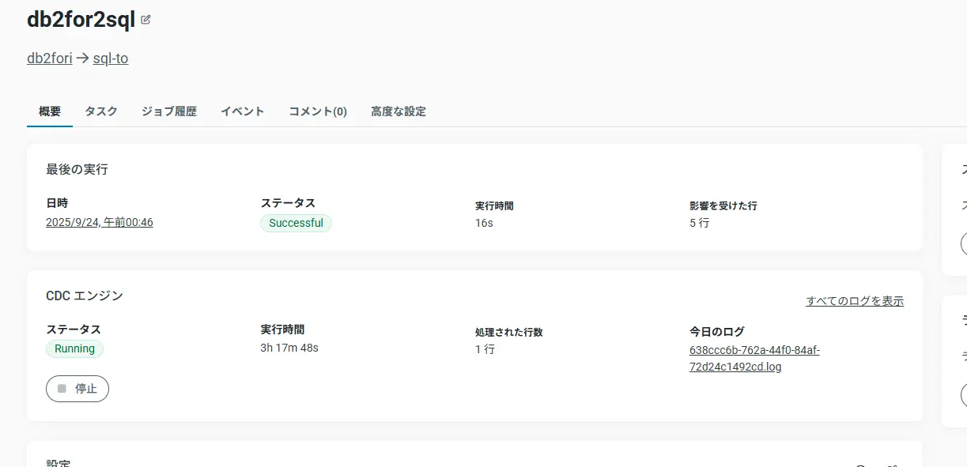
Task: Click the edit icon beside db2for2sql title
Action: pyautogui.click(x=145, y=21)
